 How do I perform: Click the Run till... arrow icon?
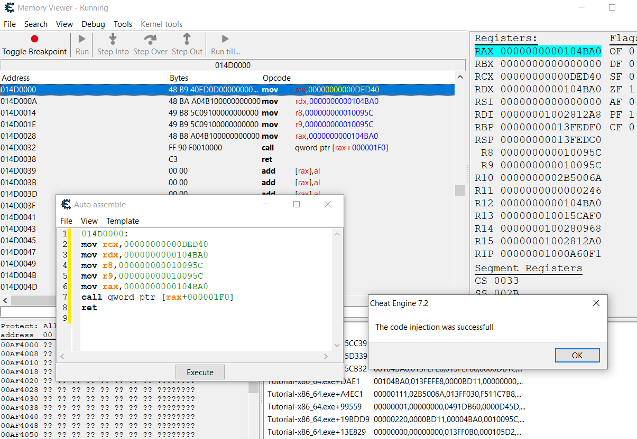(224, 38)
